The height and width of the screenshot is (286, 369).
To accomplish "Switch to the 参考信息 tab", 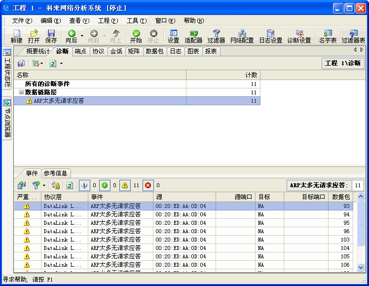I will coord(56,173).
